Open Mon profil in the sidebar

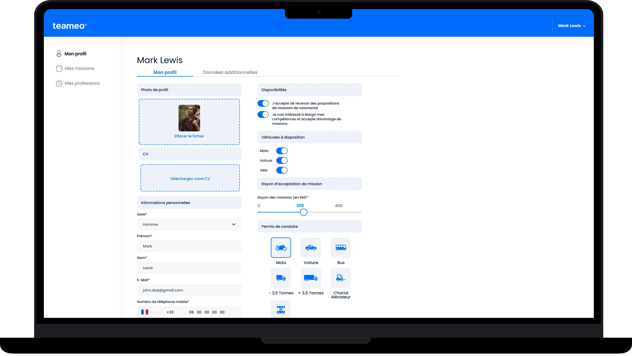[x=71, y=54]
